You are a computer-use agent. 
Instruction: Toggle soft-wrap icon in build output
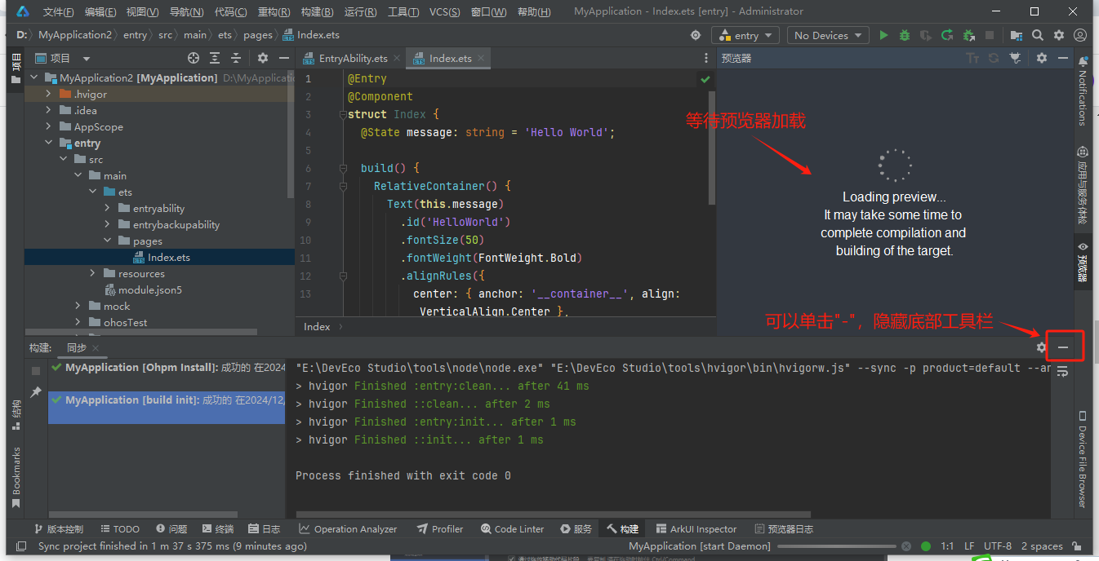click(1063, 372)
